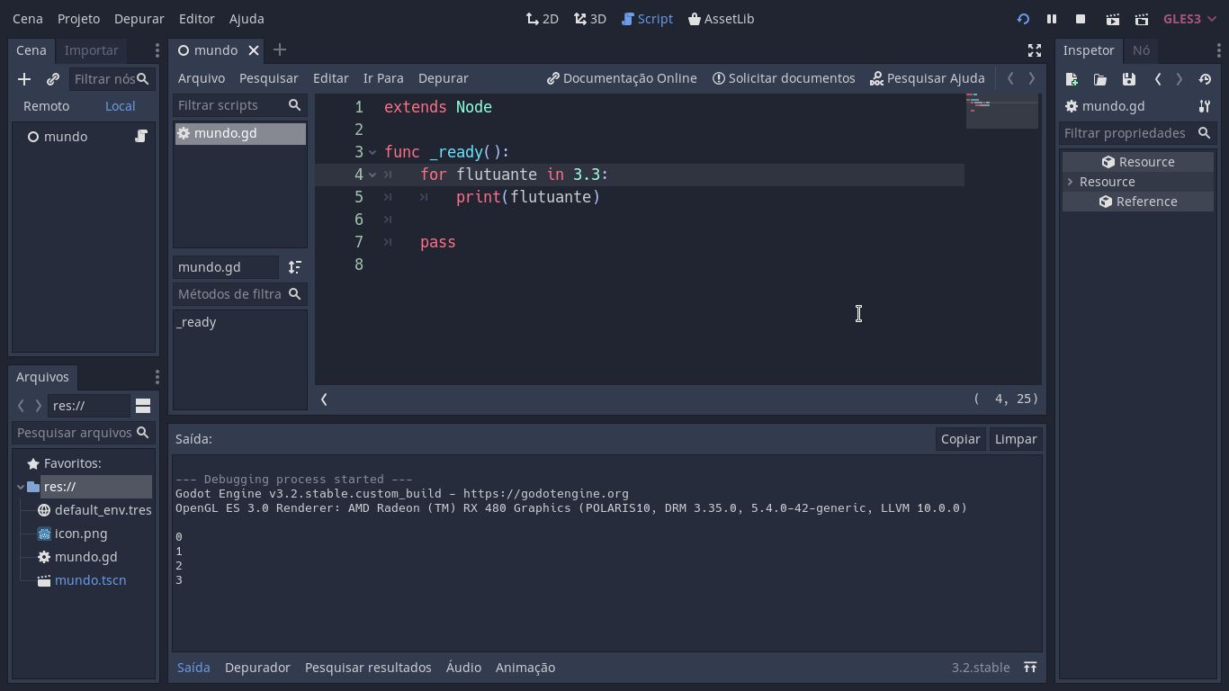Select the Remoto scene tree
Image resolution: width=1229 pixels, height=691 pixels.
pos(47,106)
